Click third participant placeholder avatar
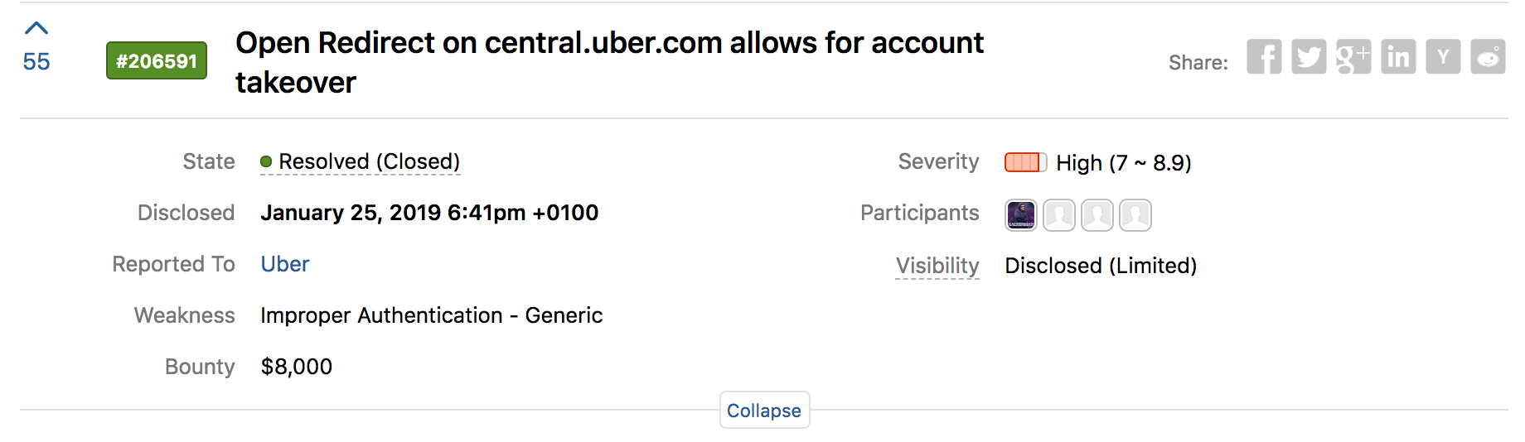This screenshot has height=442, width=1525. tap(1097, 215)
